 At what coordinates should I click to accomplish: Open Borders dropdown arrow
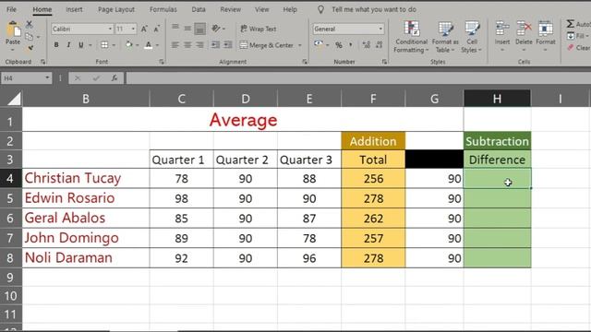point(114,45)
